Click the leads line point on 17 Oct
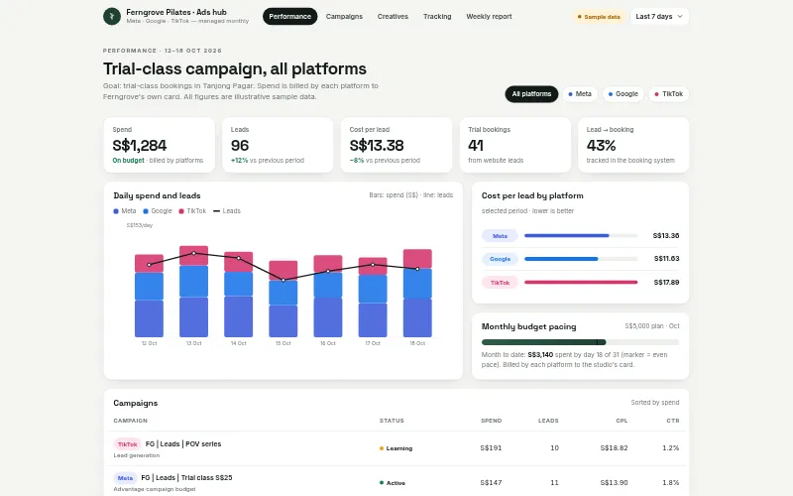 (x=373, y=264)
